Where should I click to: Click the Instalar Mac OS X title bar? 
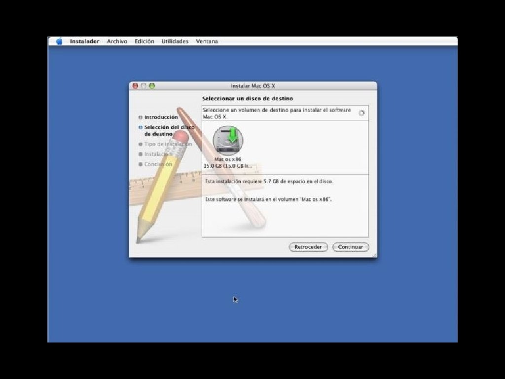[253, 86]
